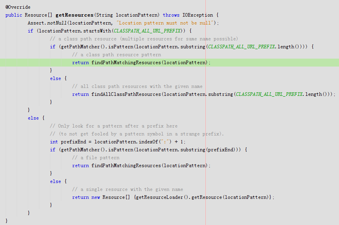Select IOException in method signature
This screenshot has height=225, width=339.
(197, 15)
